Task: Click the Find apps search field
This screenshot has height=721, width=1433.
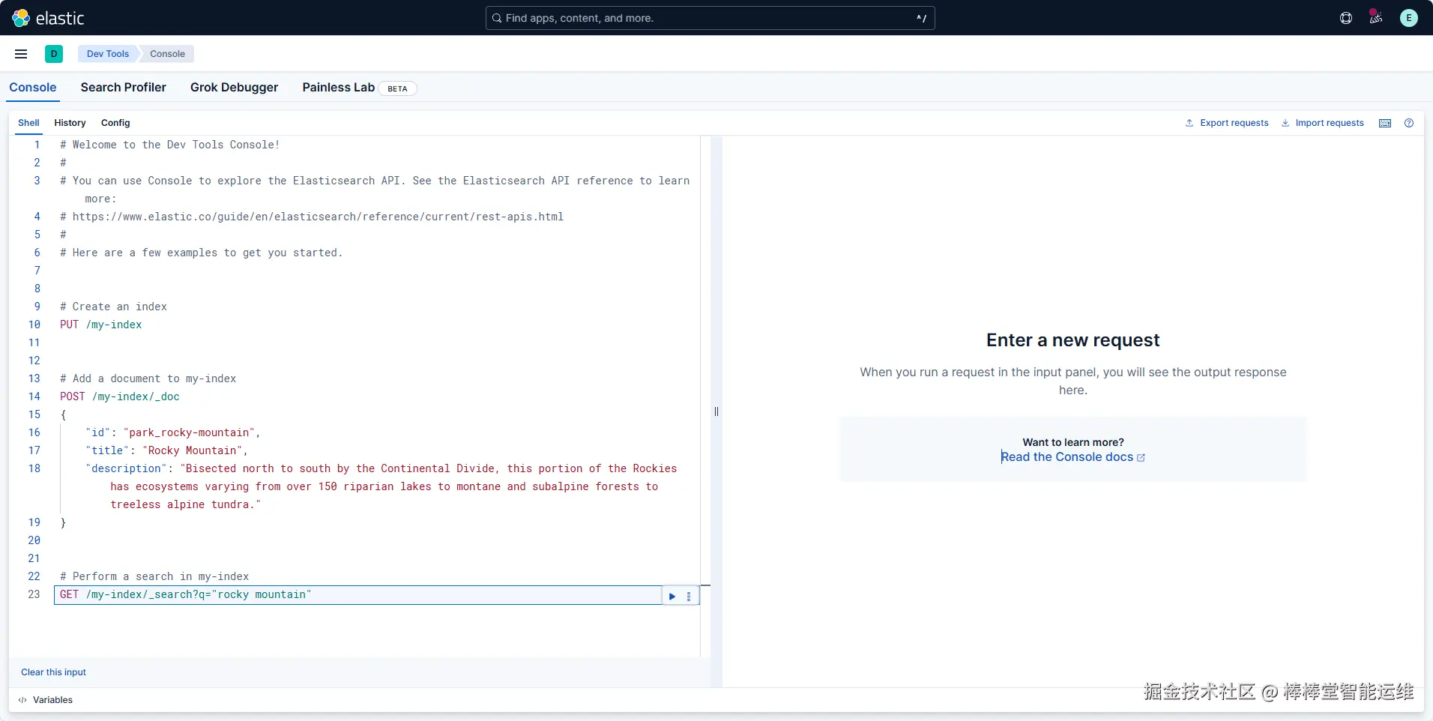Action: coord(711,18)
